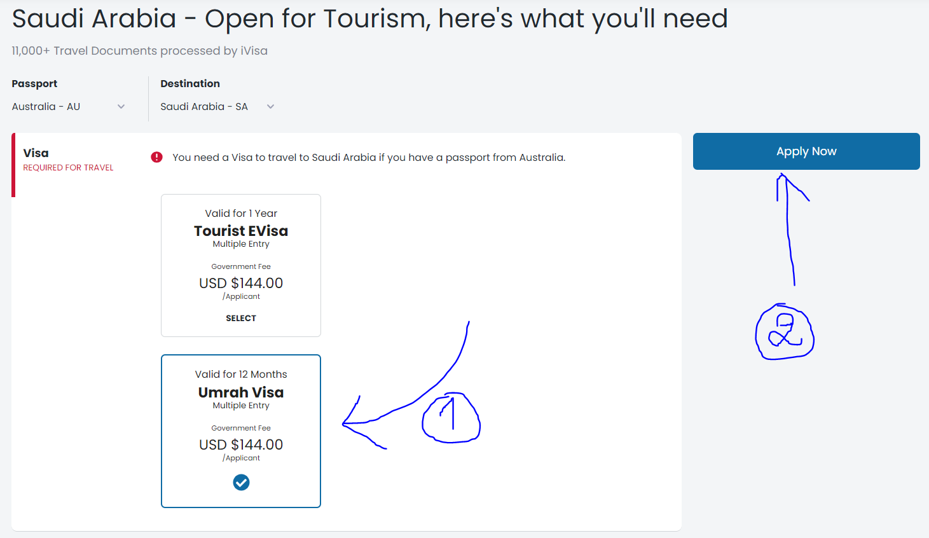Click the "REQUIRED FOR TRAVEL" label
The height and width of the screenshot is (538, 929).
coord(68,168)
